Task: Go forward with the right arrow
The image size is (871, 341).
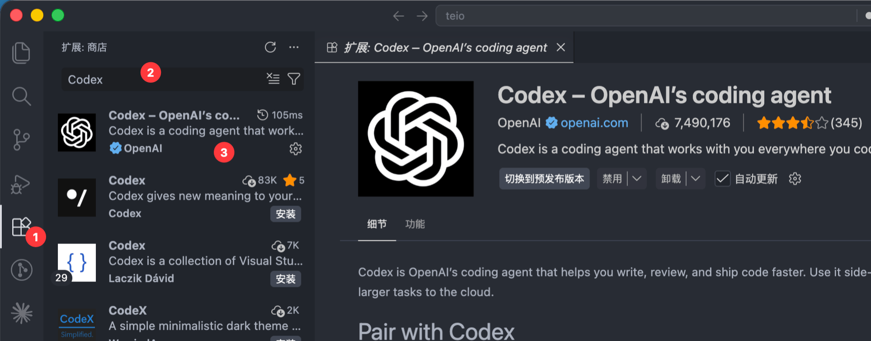Action: (x=422, y=16)
